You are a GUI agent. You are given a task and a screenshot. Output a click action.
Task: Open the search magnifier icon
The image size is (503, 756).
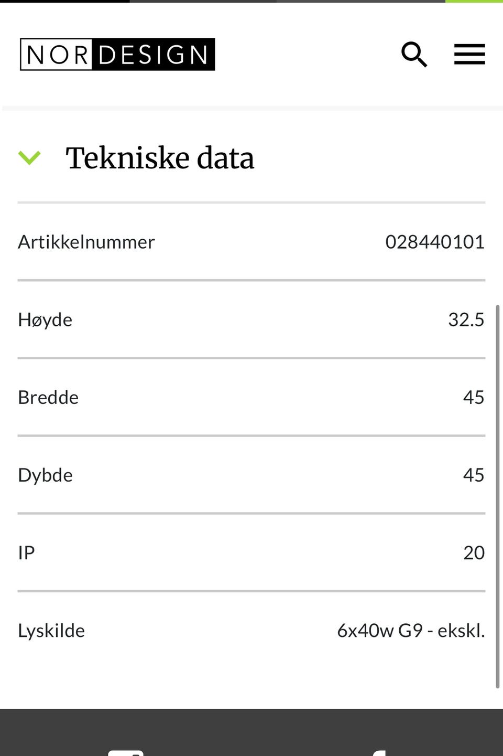[x=414, y=55]
